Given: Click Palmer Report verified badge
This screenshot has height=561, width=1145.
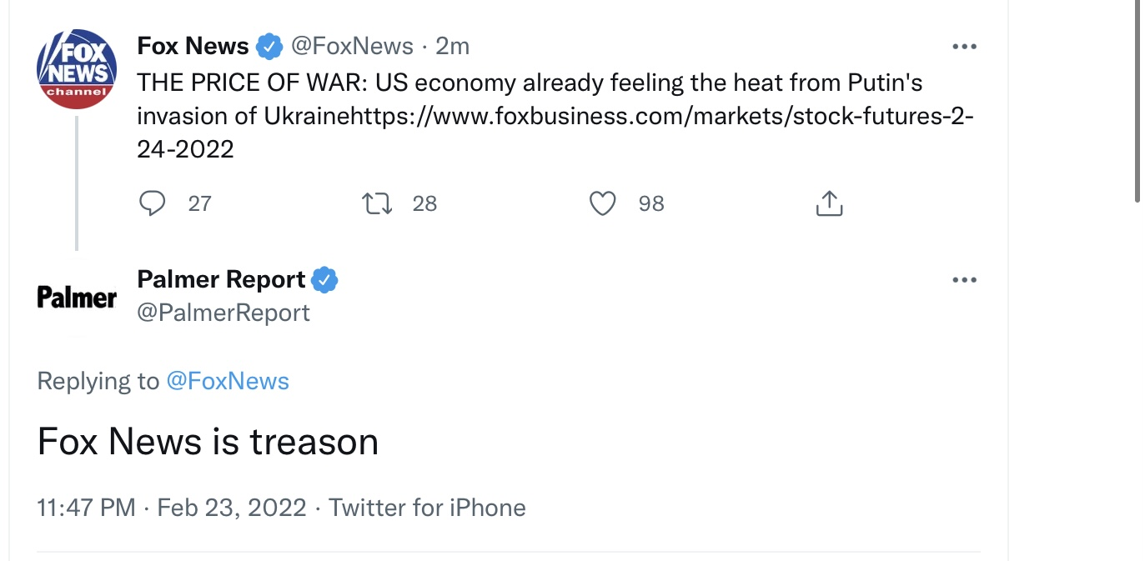Looking at the screenshot, I should [324, 280].
